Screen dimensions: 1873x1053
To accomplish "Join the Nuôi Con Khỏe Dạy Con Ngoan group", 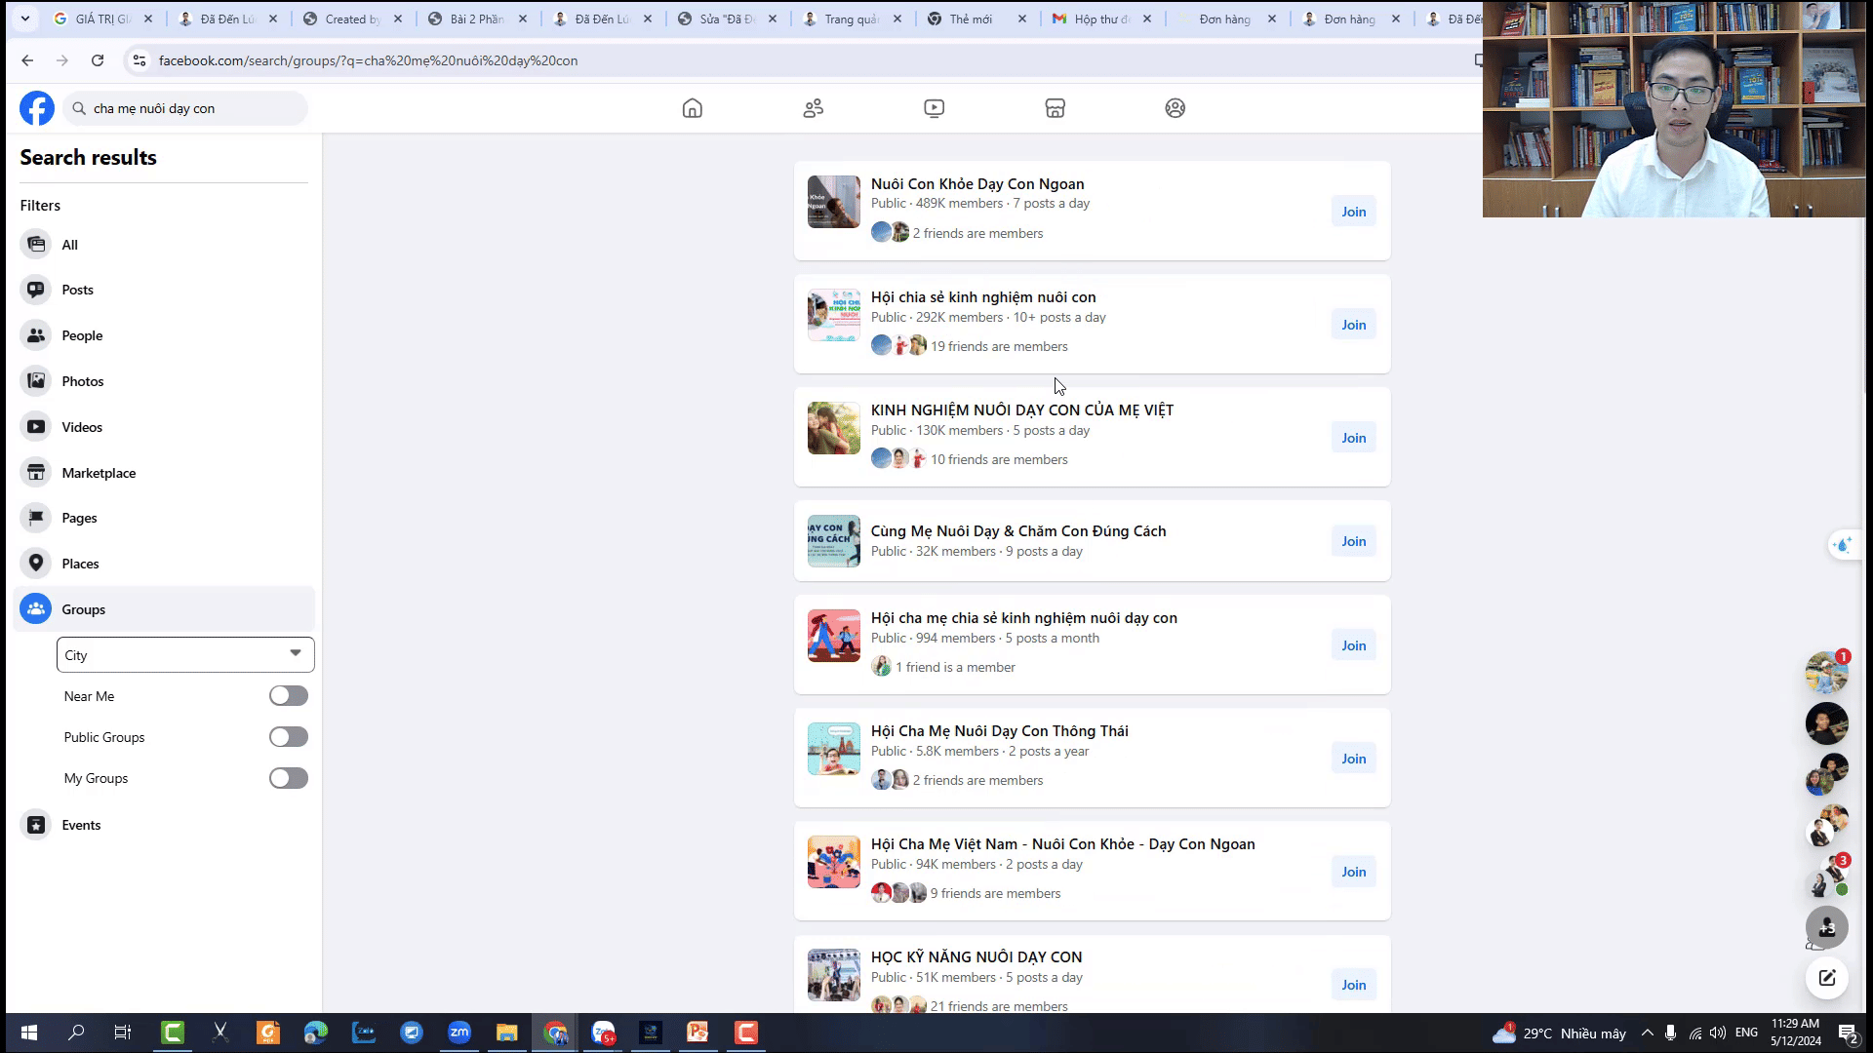I will (x=1353, y=212).
